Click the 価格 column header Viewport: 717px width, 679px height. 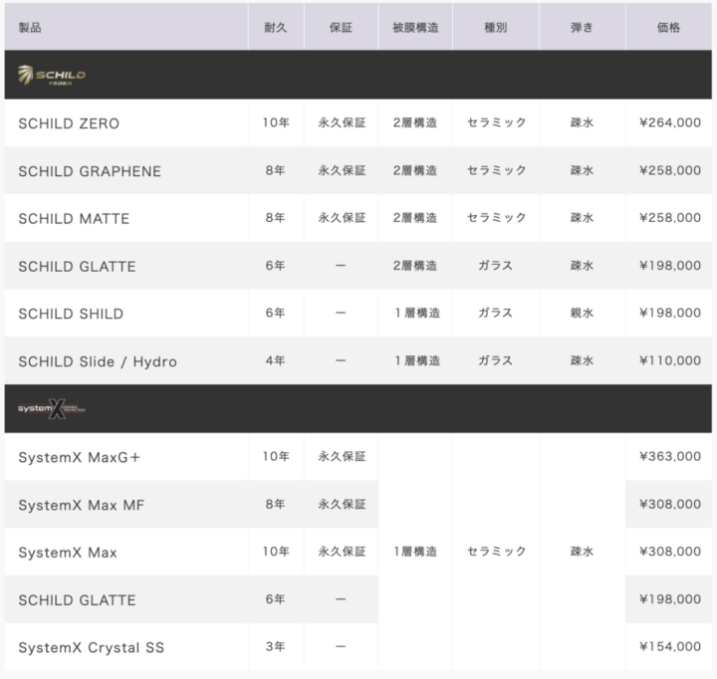point(668,28)
